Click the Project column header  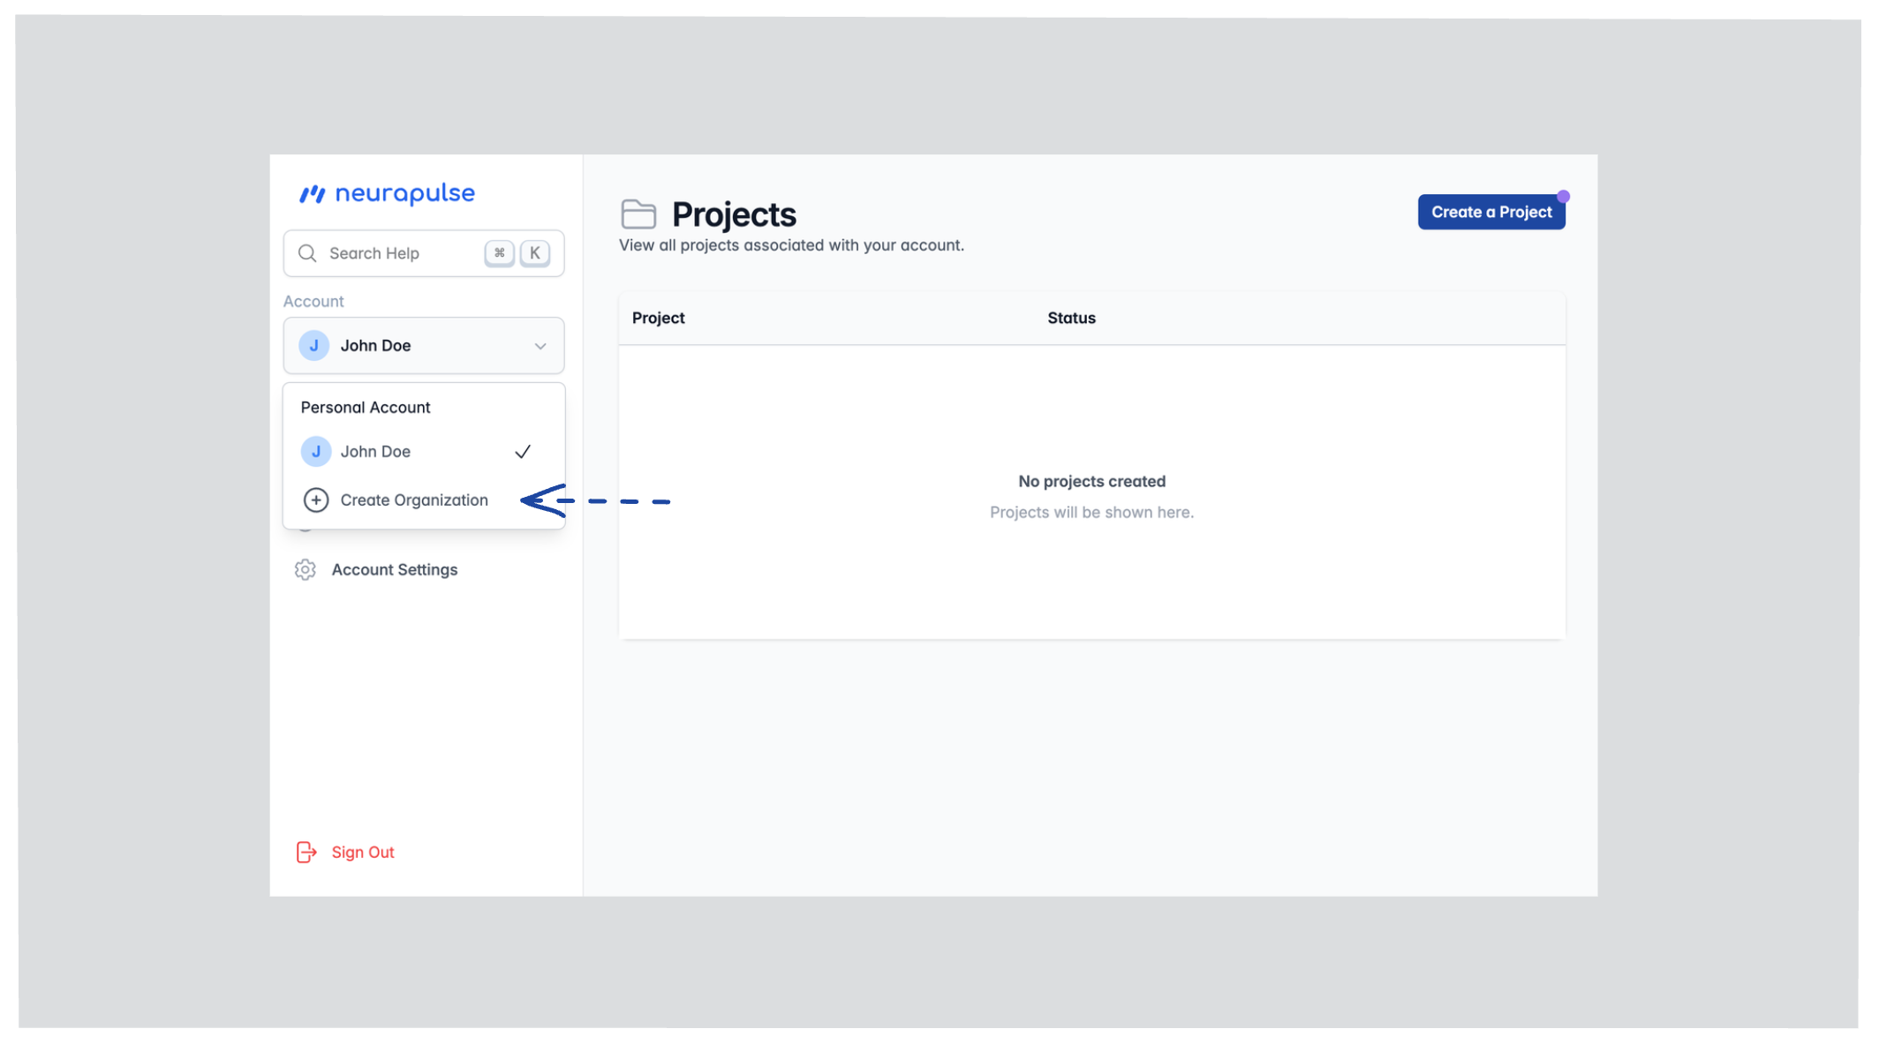click(658, 319)
